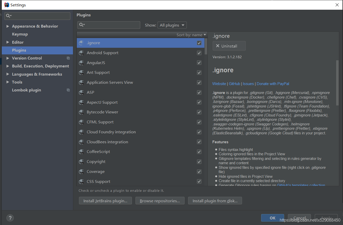Open the .ignore GitHub link
Screen dimensions: 343x225
[234, 84]
